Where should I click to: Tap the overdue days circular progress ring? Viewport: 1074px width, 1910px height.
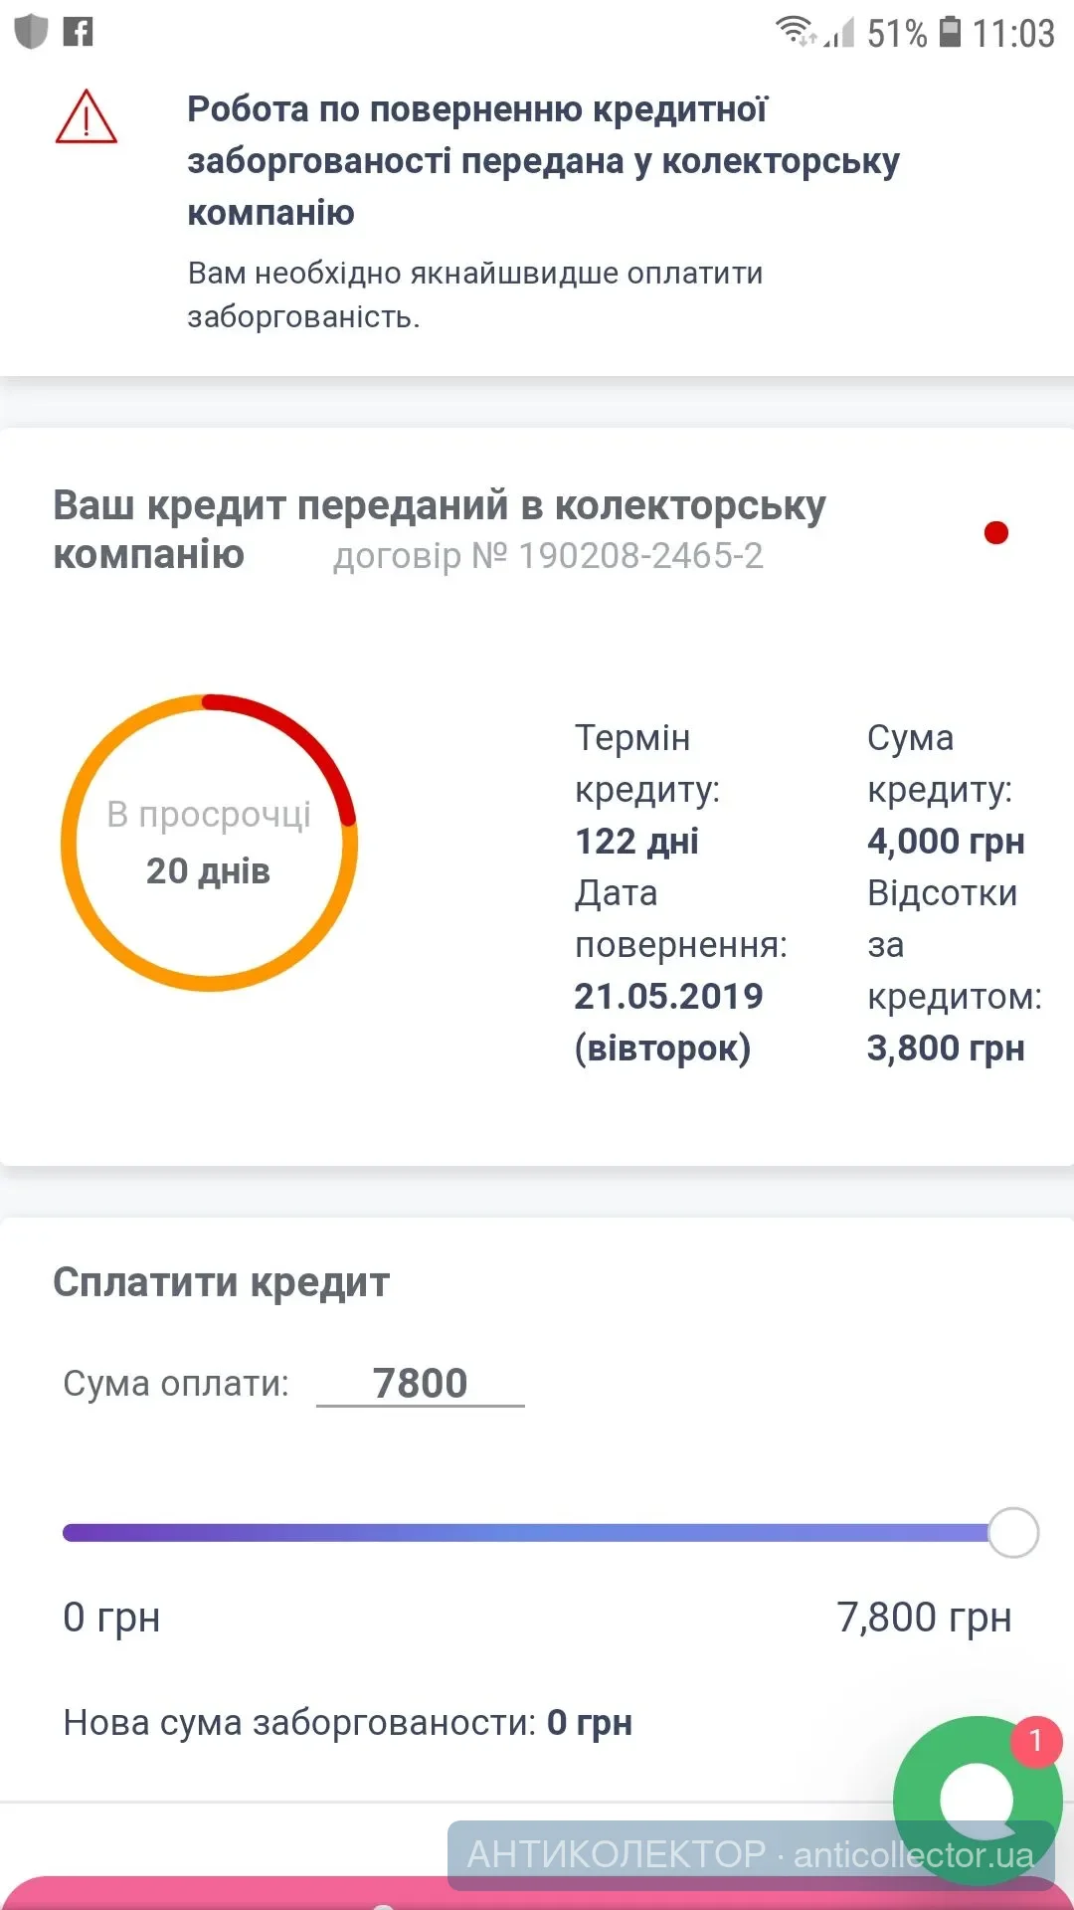209,843
